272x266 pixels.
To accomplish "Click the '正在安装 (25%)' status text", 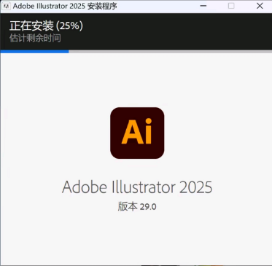I will coord(46,26).
